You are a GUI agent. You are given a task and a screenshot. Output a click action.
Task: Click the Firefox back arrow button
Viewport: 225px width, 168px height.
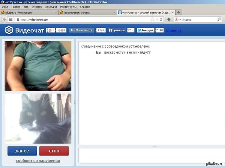[x=4, y=20]
